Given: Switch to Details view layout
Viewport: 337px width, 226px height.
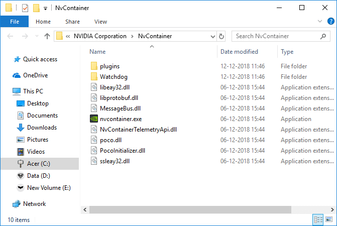Looking at the screenshot, I should point(318,219).
